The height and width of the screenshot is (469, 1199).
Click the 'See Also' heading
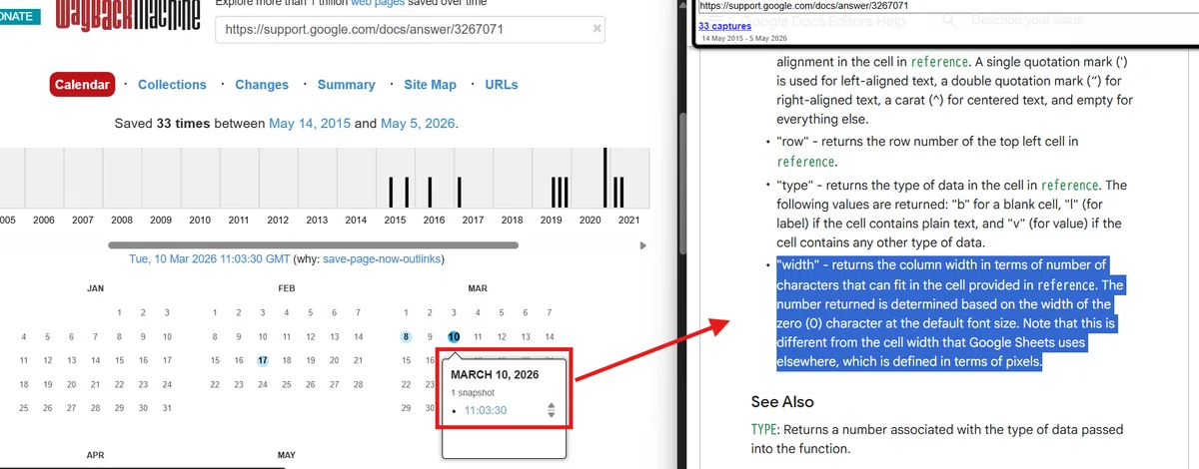[x=782, y=401]
